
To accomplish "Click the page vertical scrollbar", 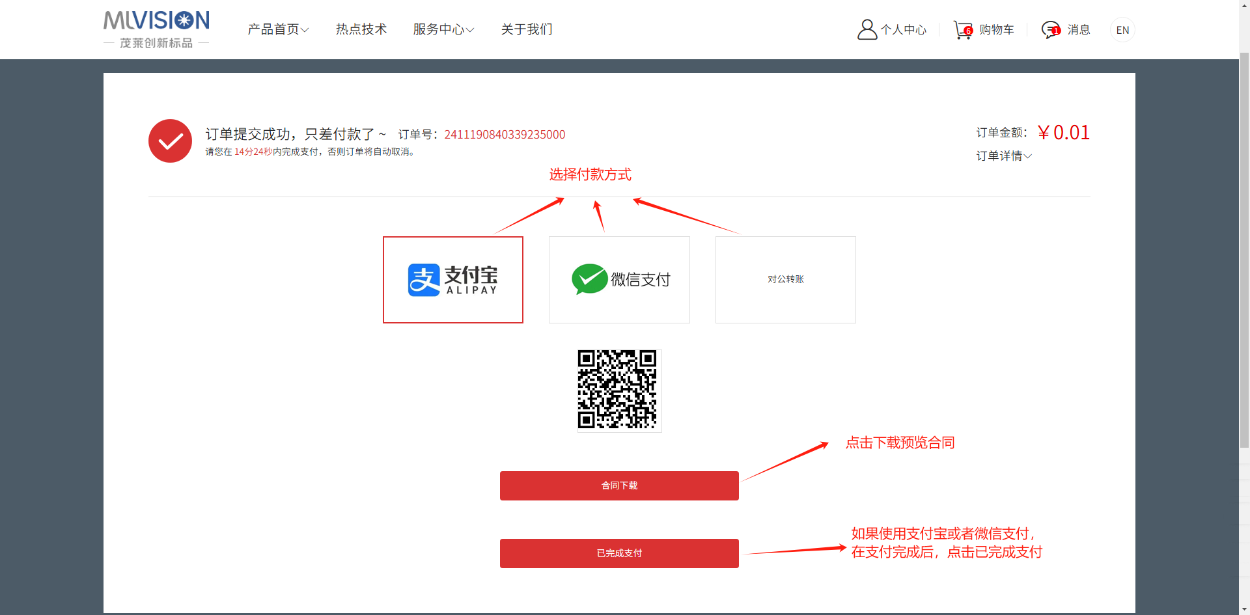I will pyautogui.click(x=1244, y=250).
